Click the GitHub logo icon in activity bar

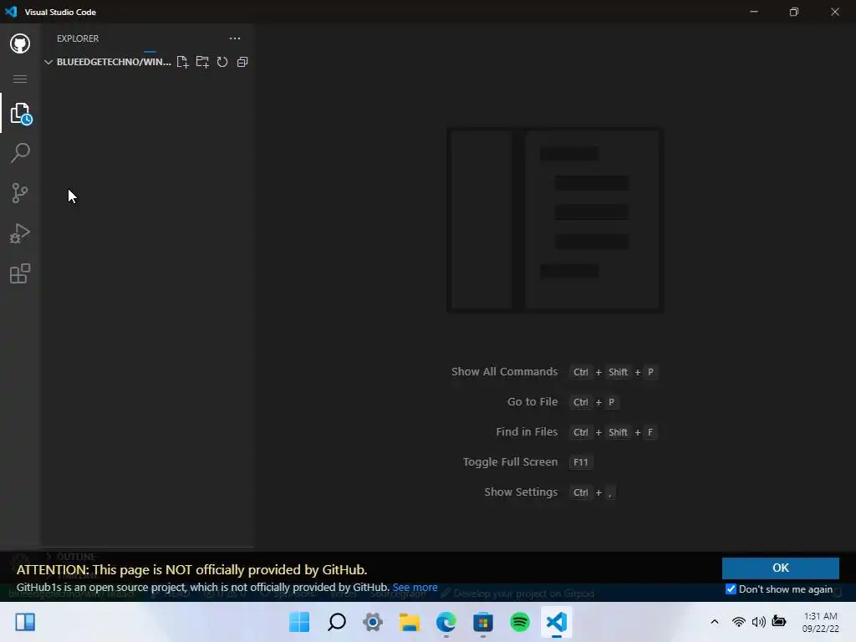click(x=20, y=43)
